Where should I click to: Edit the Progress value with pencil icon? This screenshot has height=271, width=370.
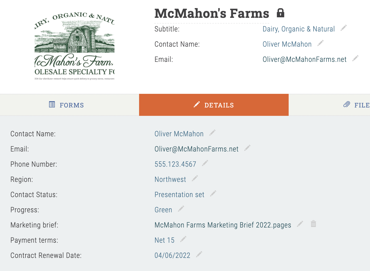click(x=181, y=209)
